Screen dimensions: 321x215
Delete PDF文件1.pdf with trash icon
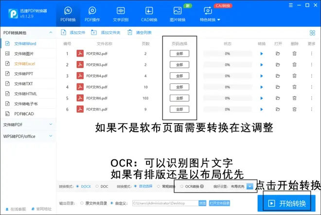(x=294, y=109)
